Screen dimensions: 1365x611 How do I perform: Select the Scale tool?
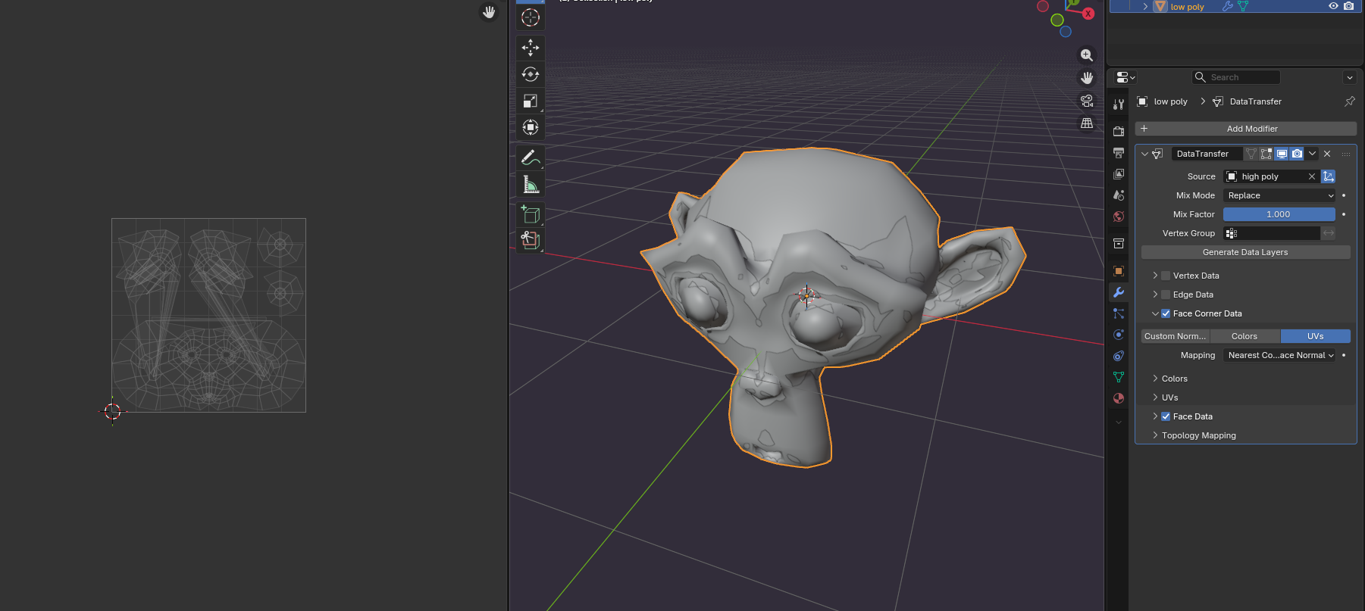[x=531, y=101]
